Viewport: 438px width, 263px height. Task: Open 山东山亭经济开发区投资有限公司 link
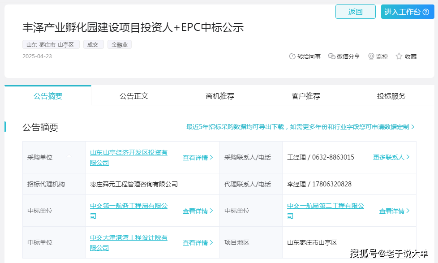(x=129, y=157)
